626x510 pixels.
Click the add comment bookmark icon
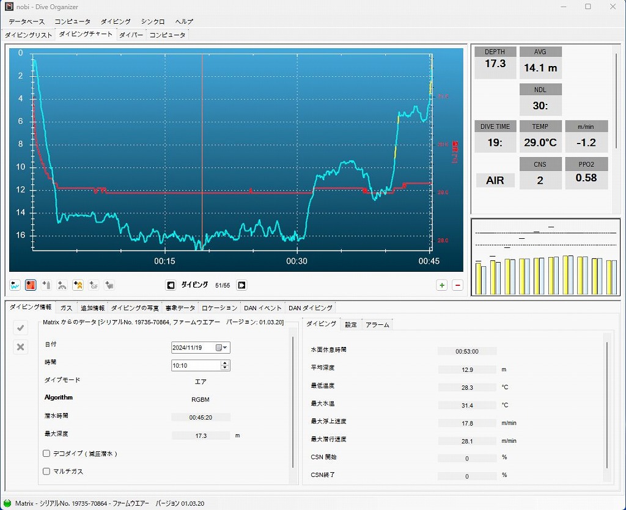pyautogui.click(x=109, y=285)
